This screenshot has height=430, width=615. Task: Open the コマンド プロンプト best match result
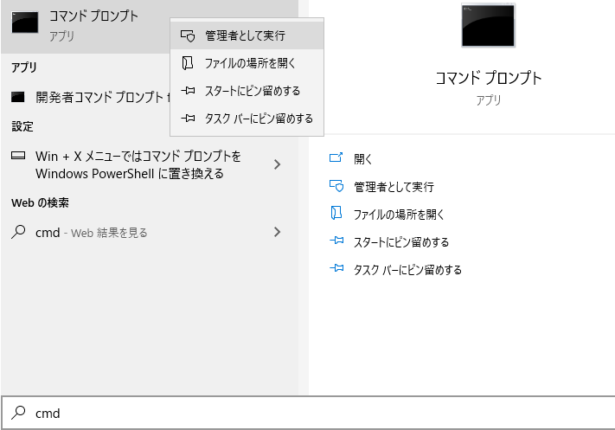pos(86,26)
